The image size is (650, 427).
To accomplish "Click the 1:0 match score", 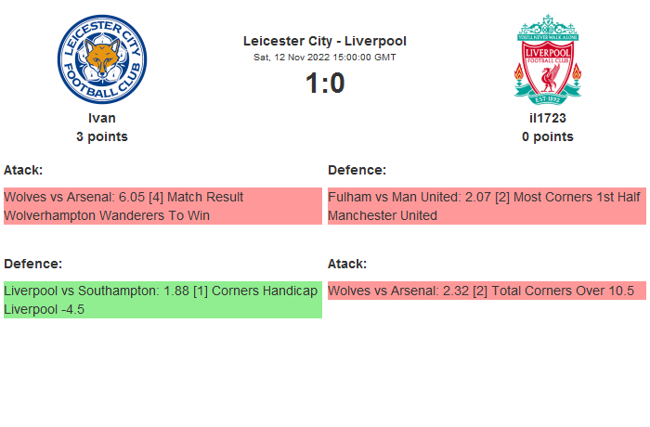I will tap(325, 84).
